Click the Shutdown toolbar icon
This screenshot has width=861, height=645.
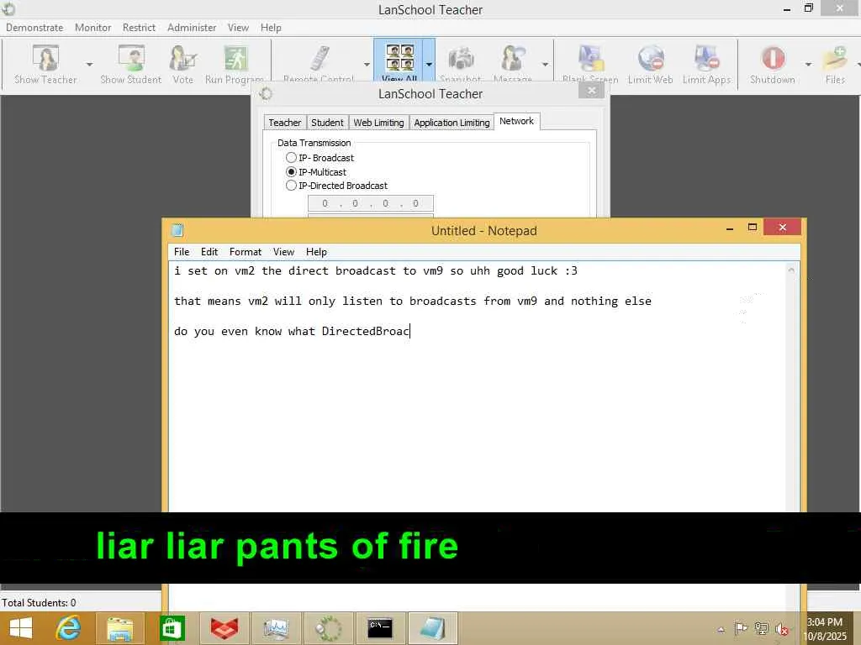pos(773,64)
